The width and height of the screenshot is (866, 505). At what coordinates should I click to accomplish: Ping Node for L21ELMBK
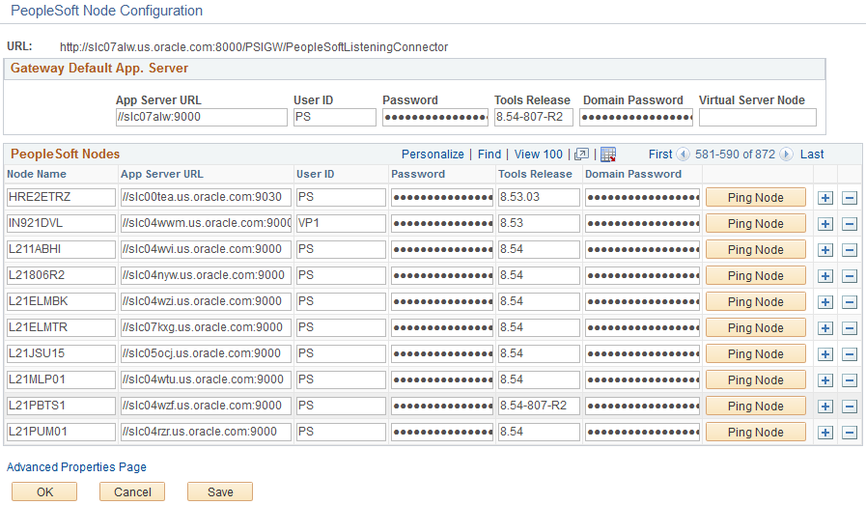(x=756, y=301)
